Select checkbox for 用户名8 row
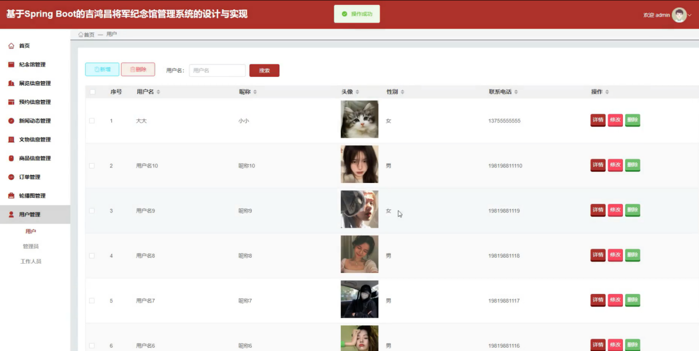 pyautogui.click(x=92, y=256)
